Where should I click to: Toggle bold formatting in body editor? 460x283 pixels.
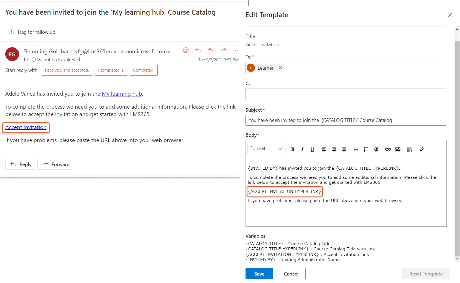(293, 149)
